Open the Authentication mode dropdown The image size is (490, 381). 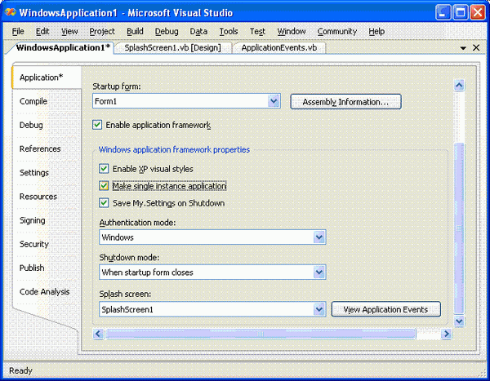click(x=319, y=237)
